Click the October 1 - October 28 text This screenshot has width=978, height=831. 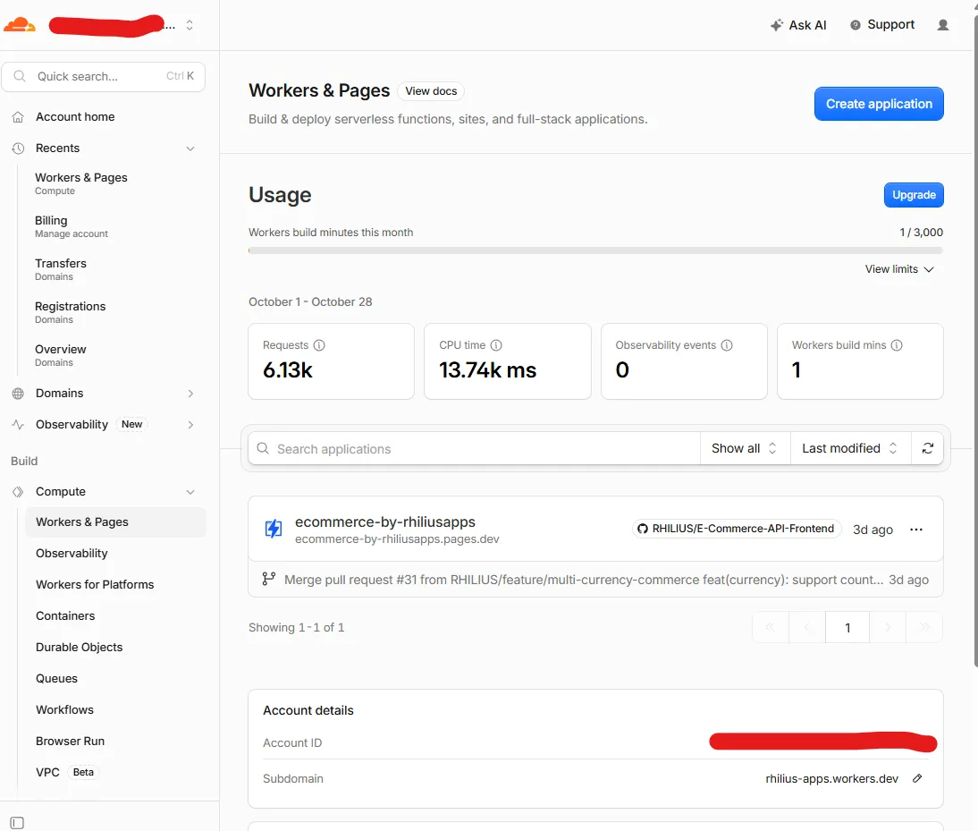pyautogui.click(x=310, y=302)
